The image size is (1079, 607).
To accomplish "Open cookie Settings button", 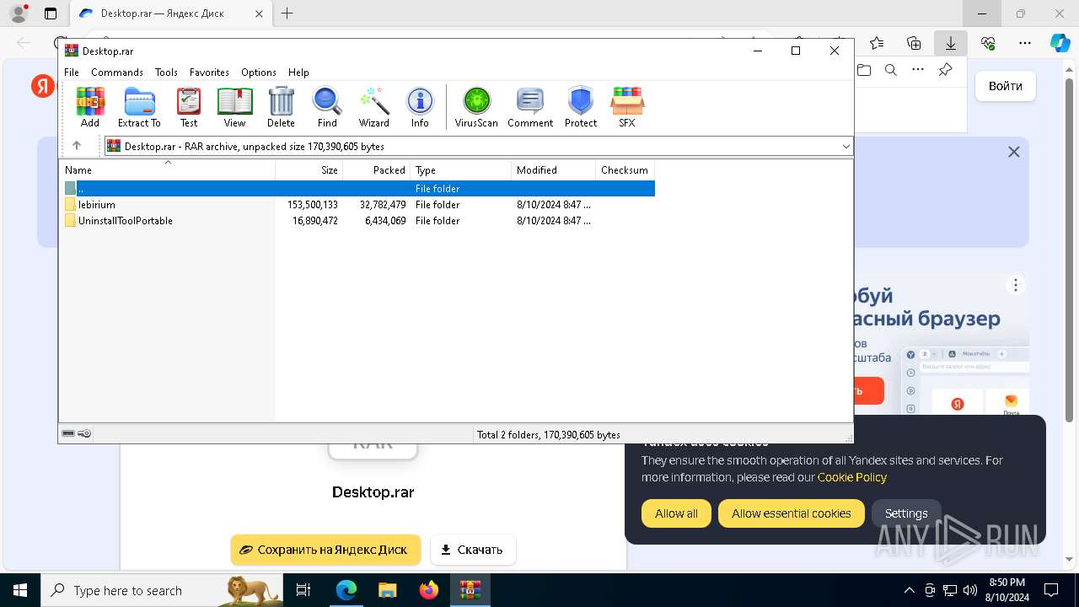I will [x=906, y=513].
